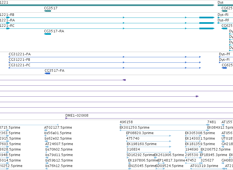The image size is (233, 170).
Task: Select the 496158 feature label
Action: [x=126, y=122]
